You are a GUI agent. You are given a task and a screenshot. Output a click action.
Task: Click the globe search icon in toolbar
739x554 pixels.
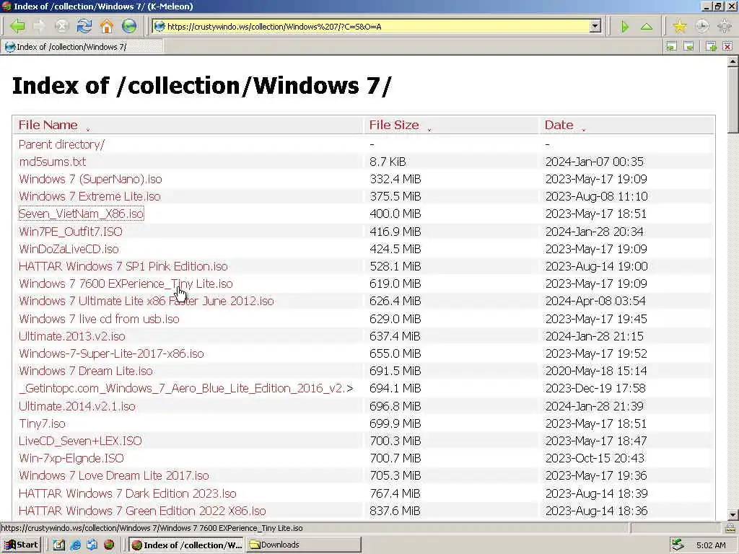pyautogui.click(x=129, y=26)
